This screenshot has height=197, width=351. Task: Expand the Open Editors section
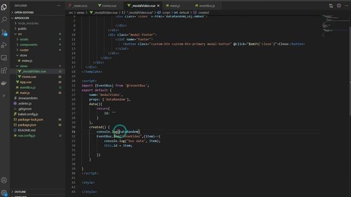point(24,13)
